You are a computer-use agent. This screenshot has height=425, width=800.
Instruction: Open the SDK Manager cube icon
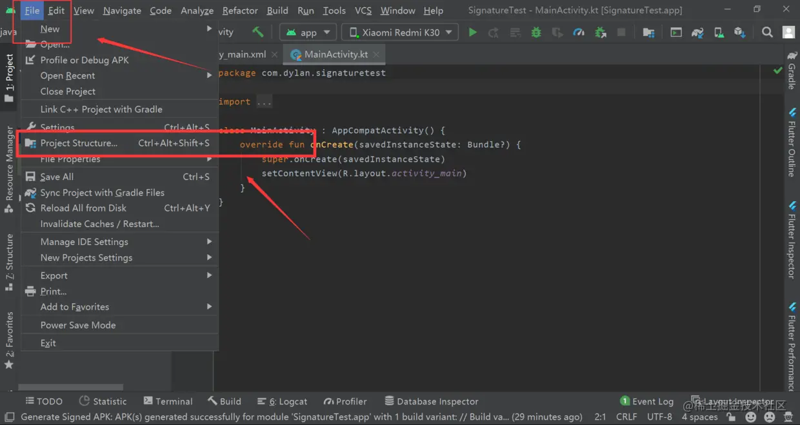click(740, 32)
